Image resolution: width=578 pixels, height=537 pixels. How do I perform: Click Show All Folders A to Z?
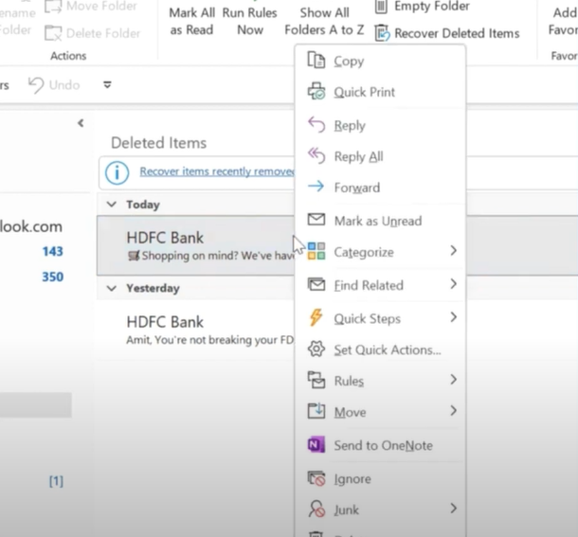click(x=324, y=22)
